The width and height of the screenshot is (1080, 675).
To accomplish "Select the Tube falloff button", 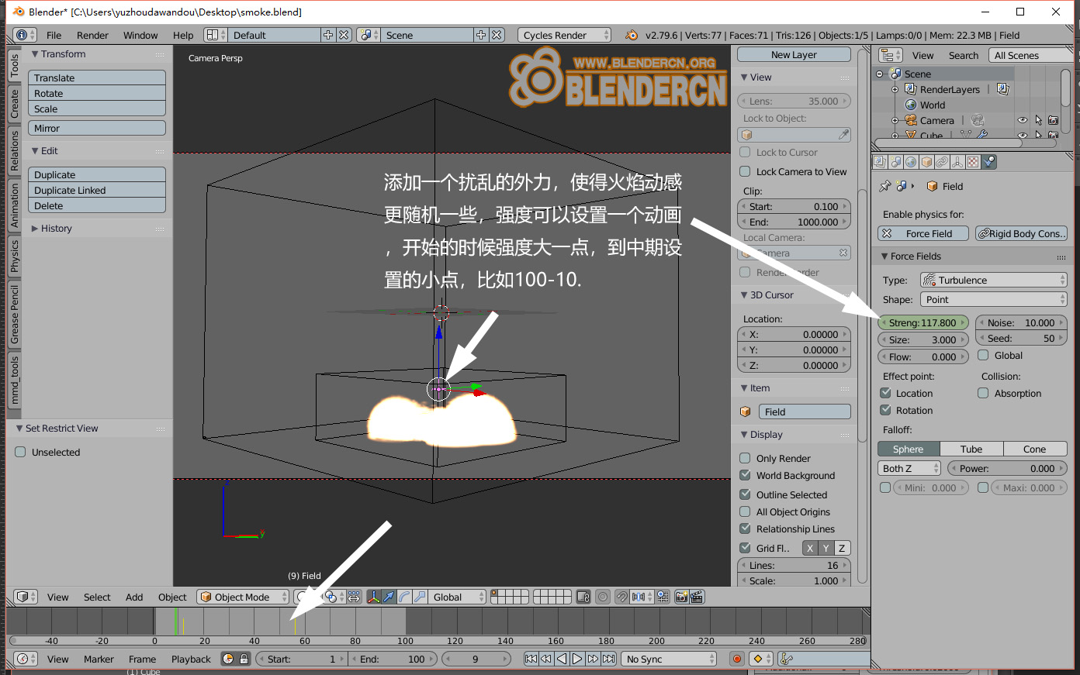I will [971, 449].
